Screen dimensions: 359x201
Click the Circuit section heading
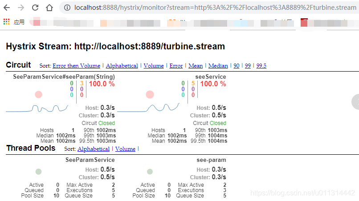coord(18,65)
